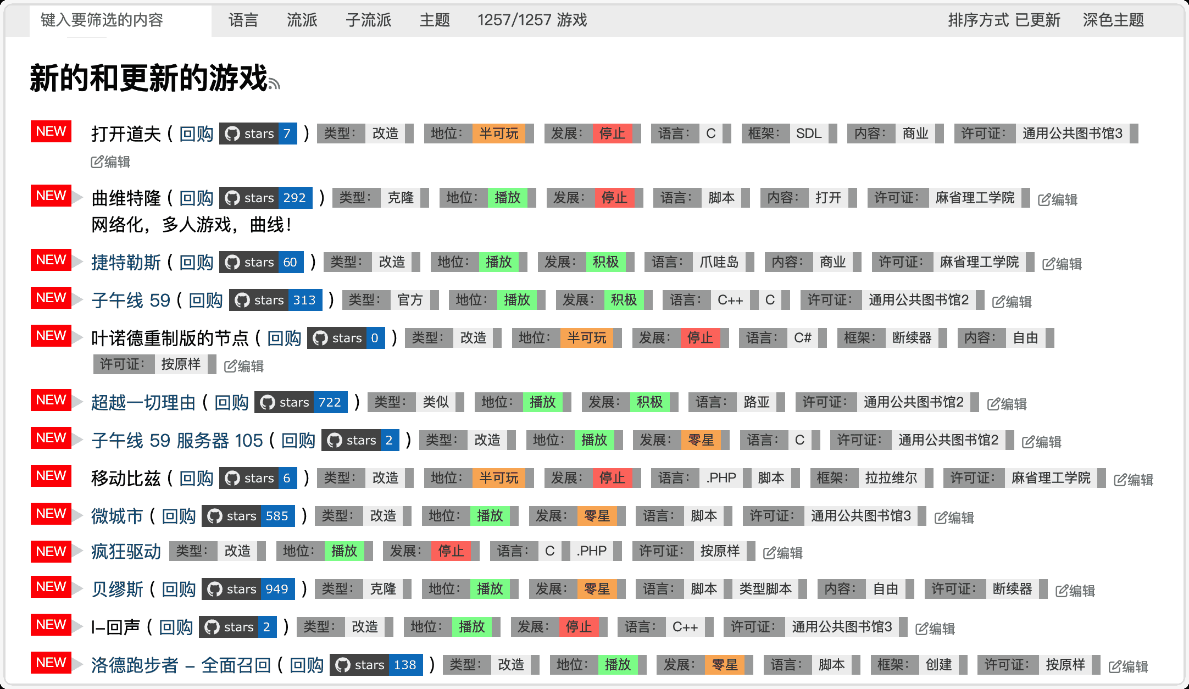Click GitHub stars 949 badge for 贝缪斯
1189x689 pixels.
[x=248, y=589]
